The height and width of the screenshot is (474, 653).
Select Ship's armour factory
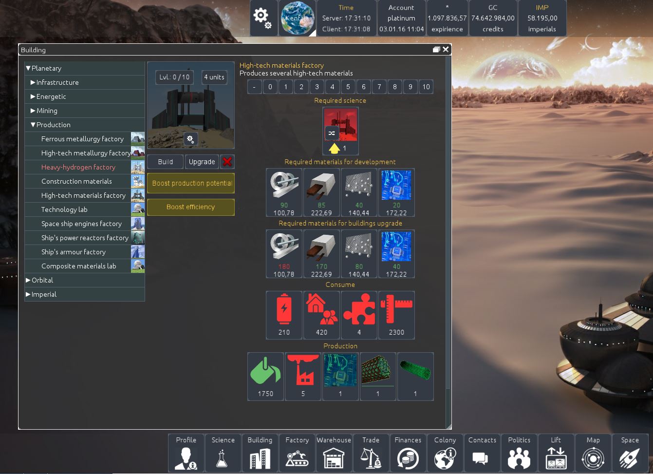click(x=85, y=252)
